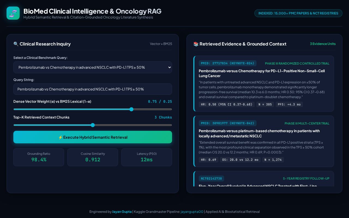Click the 5-Year Registry Follow-Up label
The image size is (349, 218).
(x=306, y=178)
